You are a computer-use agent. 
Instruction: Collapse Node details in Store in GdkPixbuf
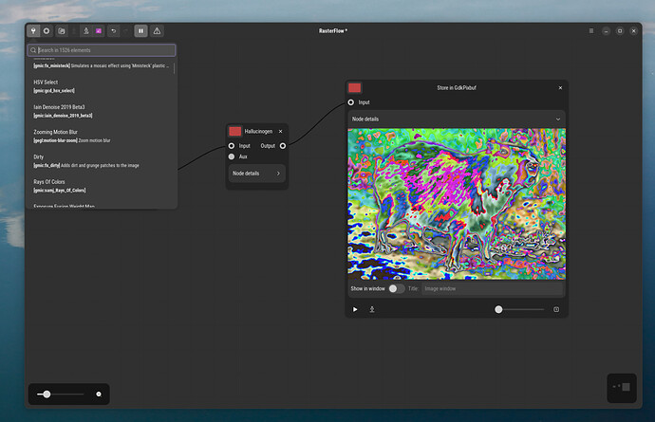456,119
